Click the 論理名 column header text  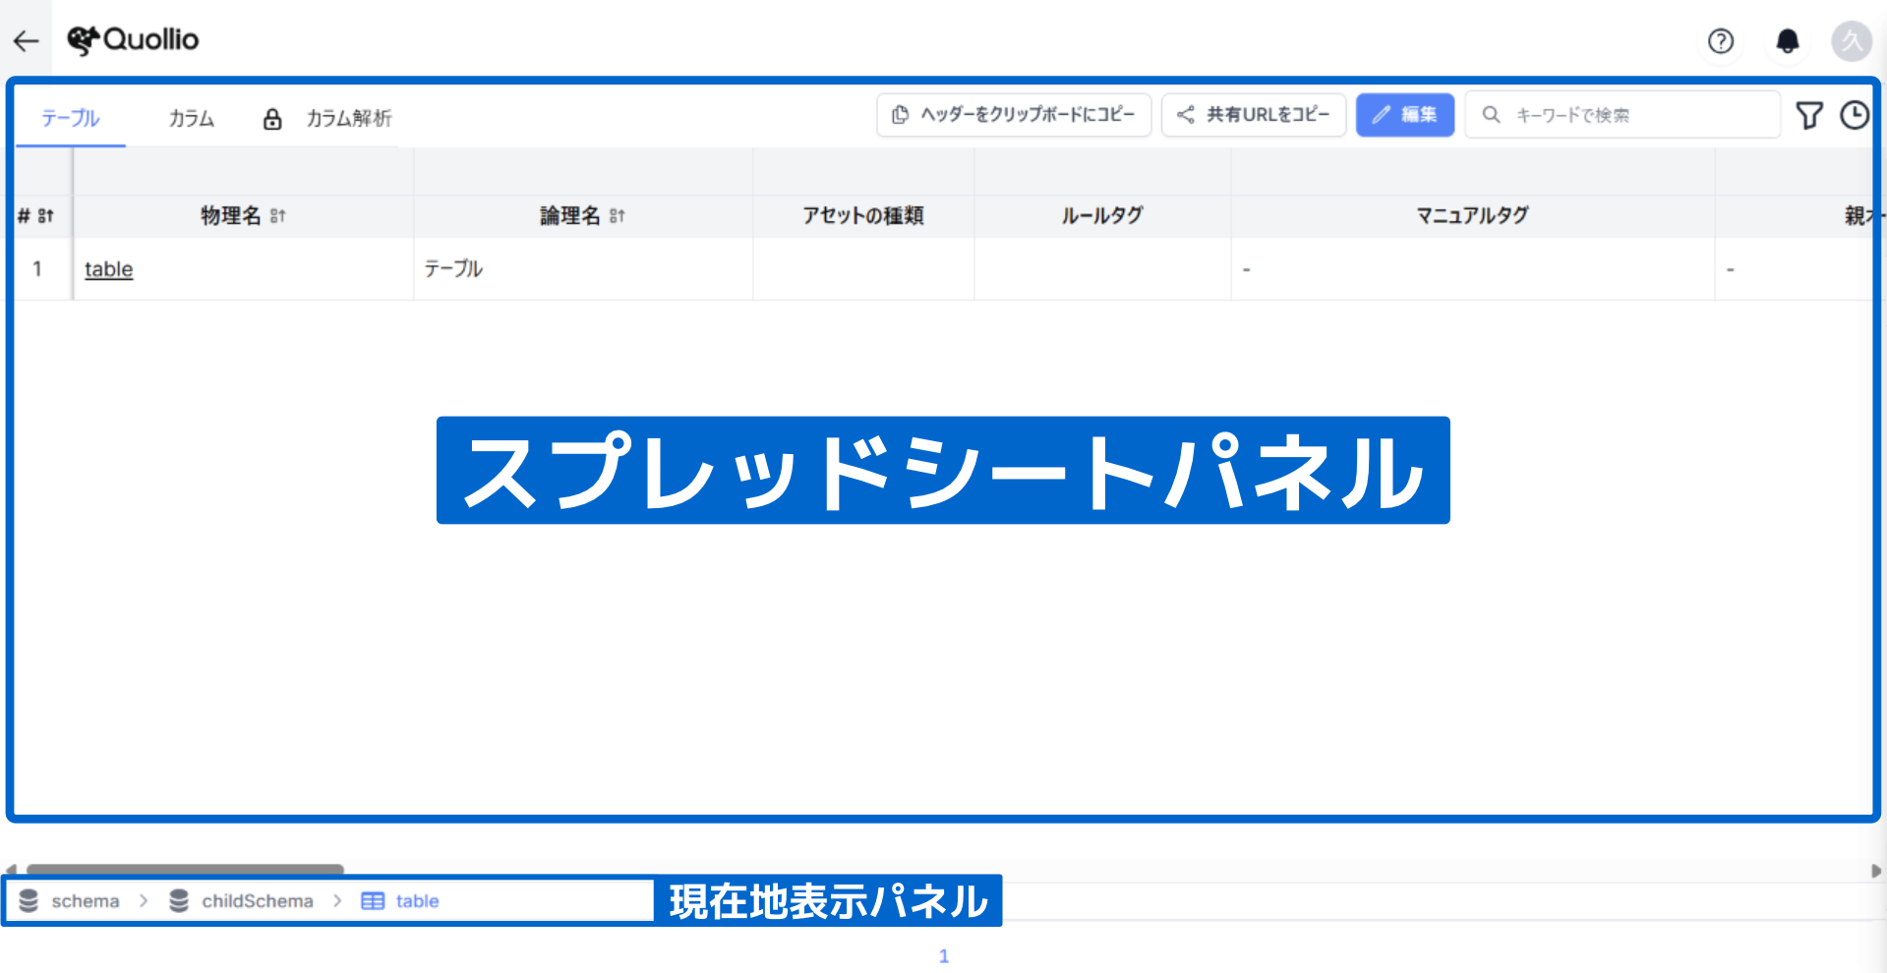click(x=570, y=216)
